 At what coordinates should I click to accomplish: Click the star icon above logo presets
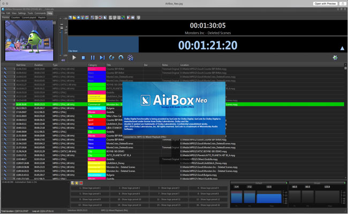click(x=77, y=183)
